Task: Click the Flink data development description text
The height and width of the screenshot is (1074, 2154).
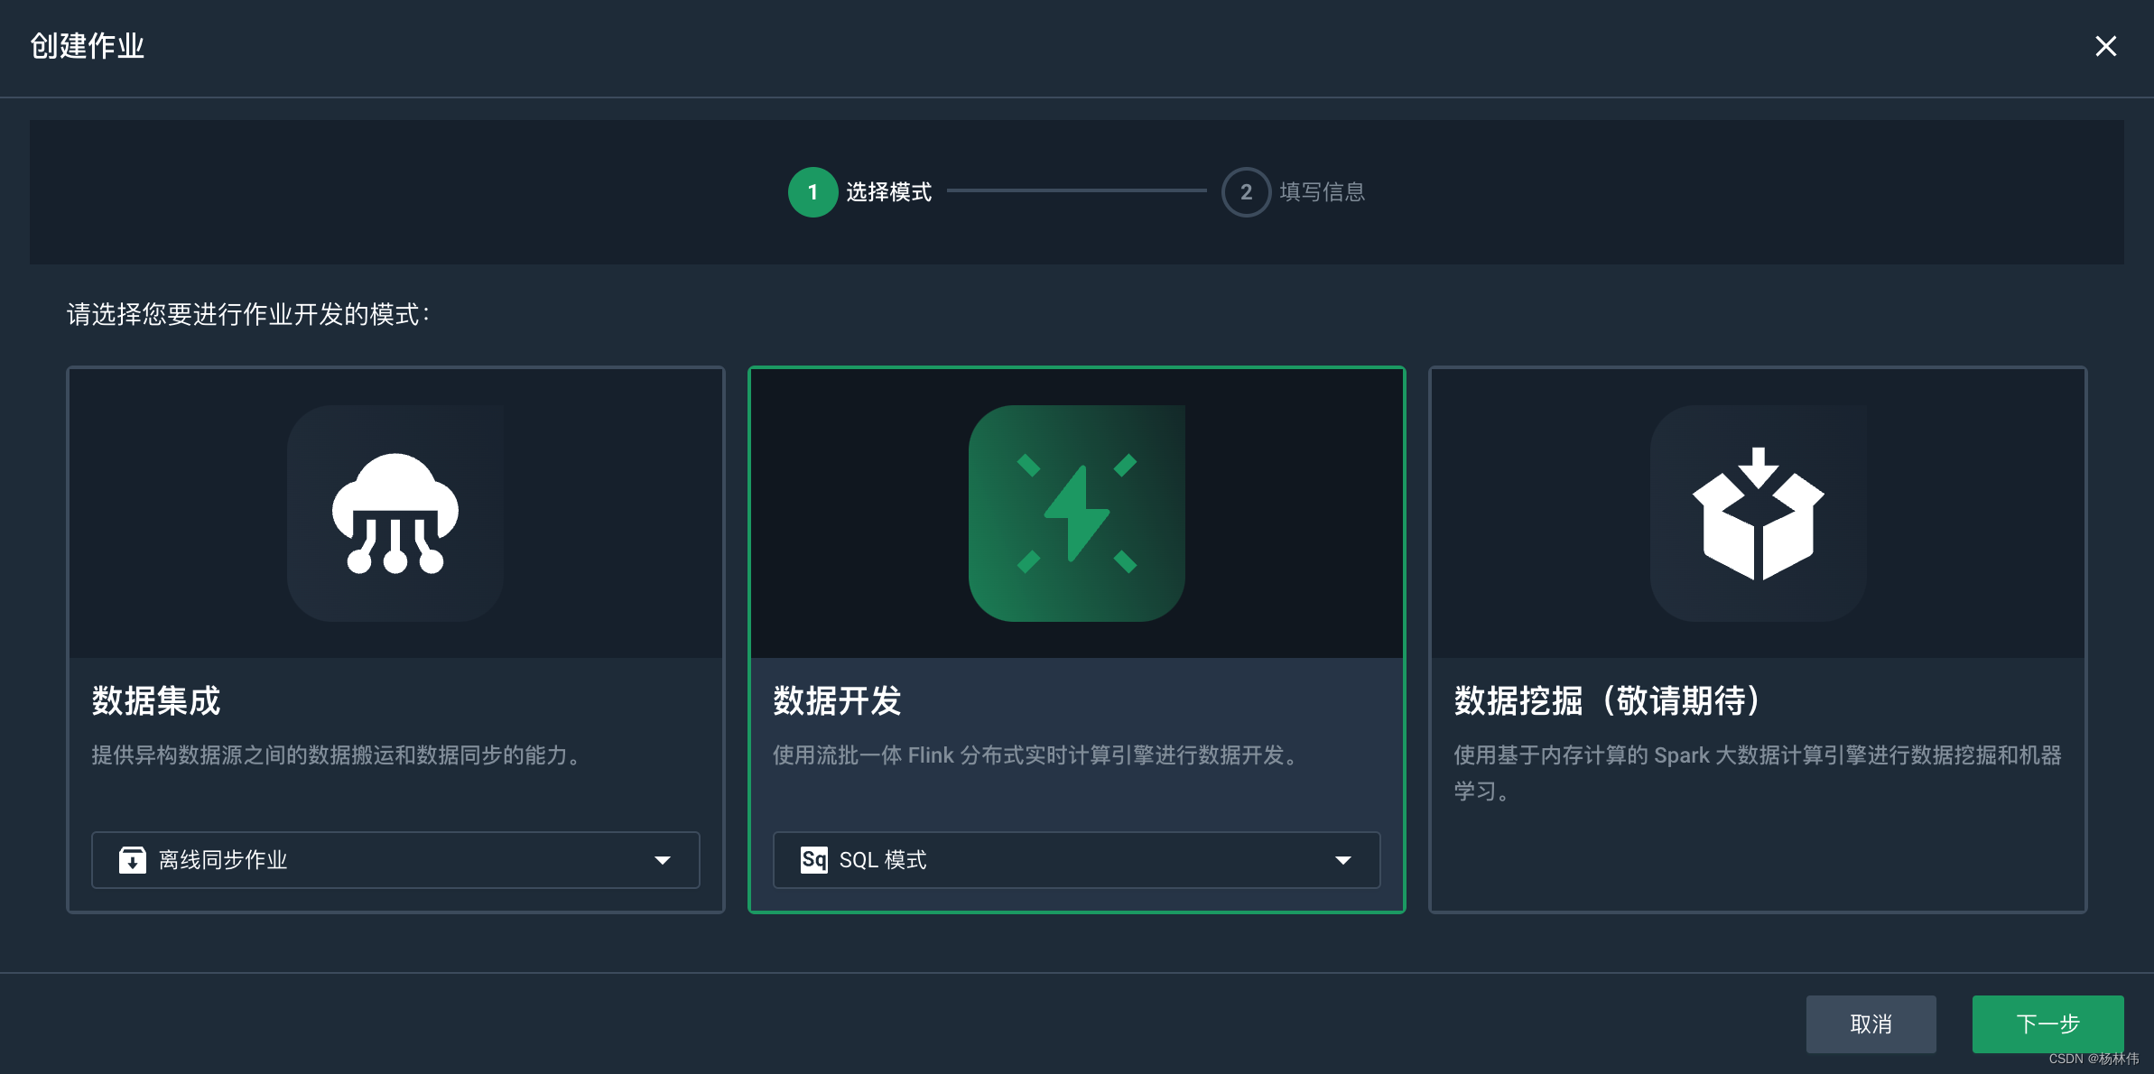Action: coord(1036,755)
